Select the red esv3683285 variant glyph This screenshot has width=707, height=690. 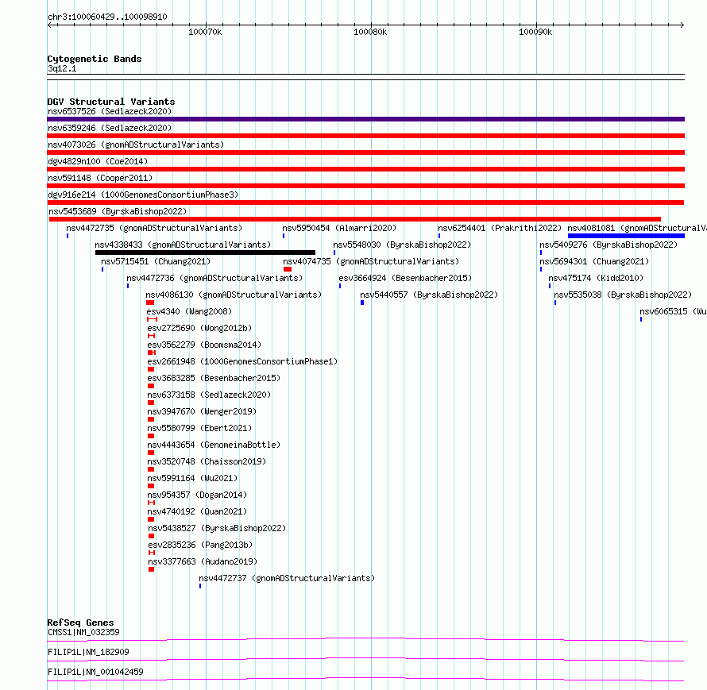coord(151,386)
